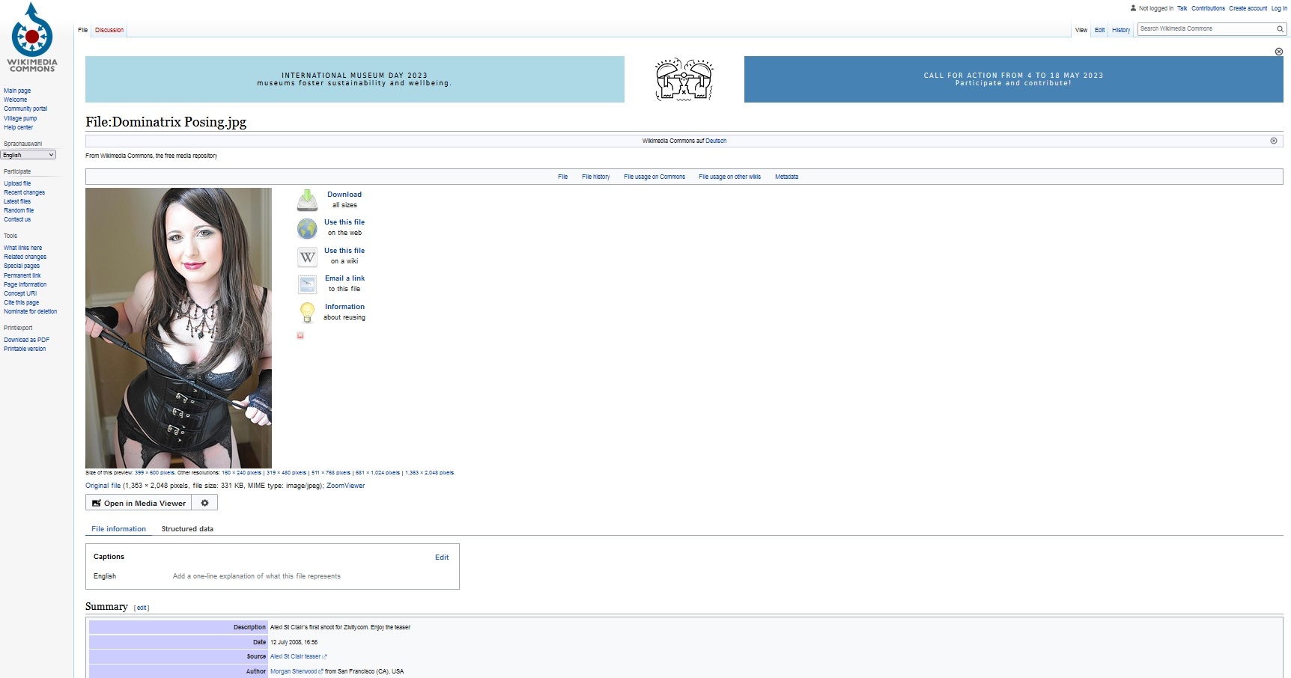
Task: Click What links here tool
Action: point(22,248)
